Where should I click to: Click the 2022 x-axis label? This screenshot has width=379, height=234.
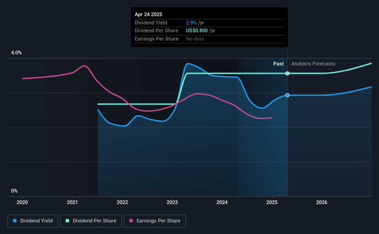click(122, 202)
